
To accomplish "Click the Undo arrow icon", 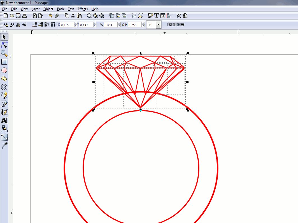I will (x=50, y=16).
